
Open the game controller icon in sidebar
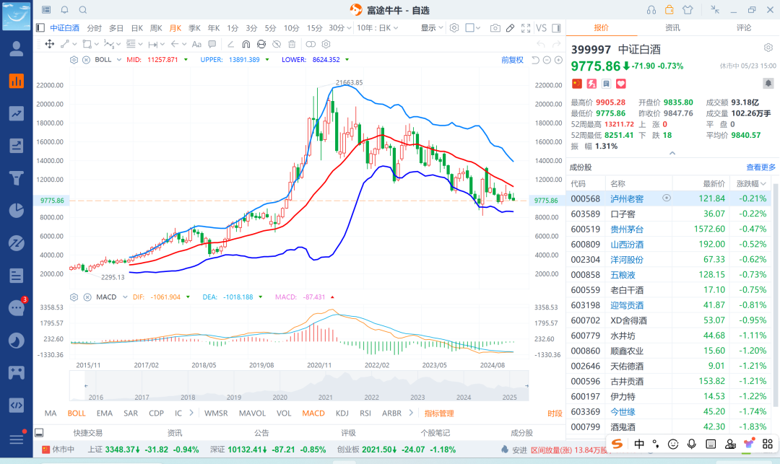pos(17,372)
